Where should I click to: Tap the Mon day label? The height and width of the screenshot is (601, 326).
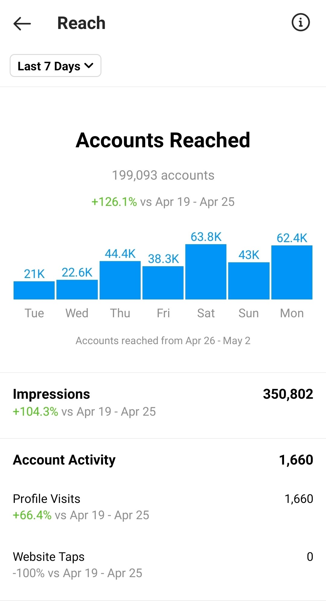292,313
